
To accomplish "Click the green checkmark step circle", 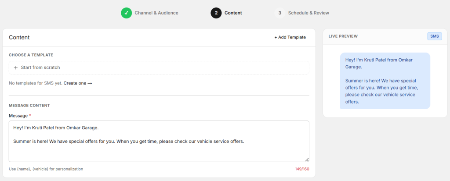I will point(126,13).
